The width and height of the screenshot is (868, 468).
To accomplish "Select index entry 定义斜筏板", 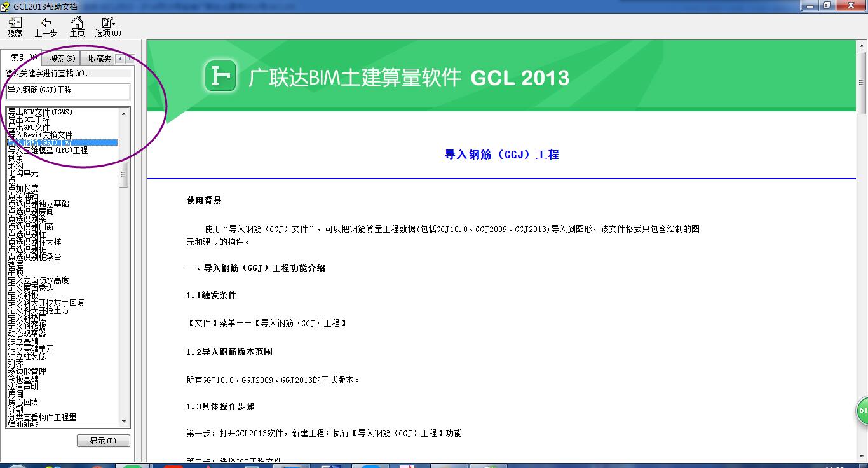I will coord(27,326).
